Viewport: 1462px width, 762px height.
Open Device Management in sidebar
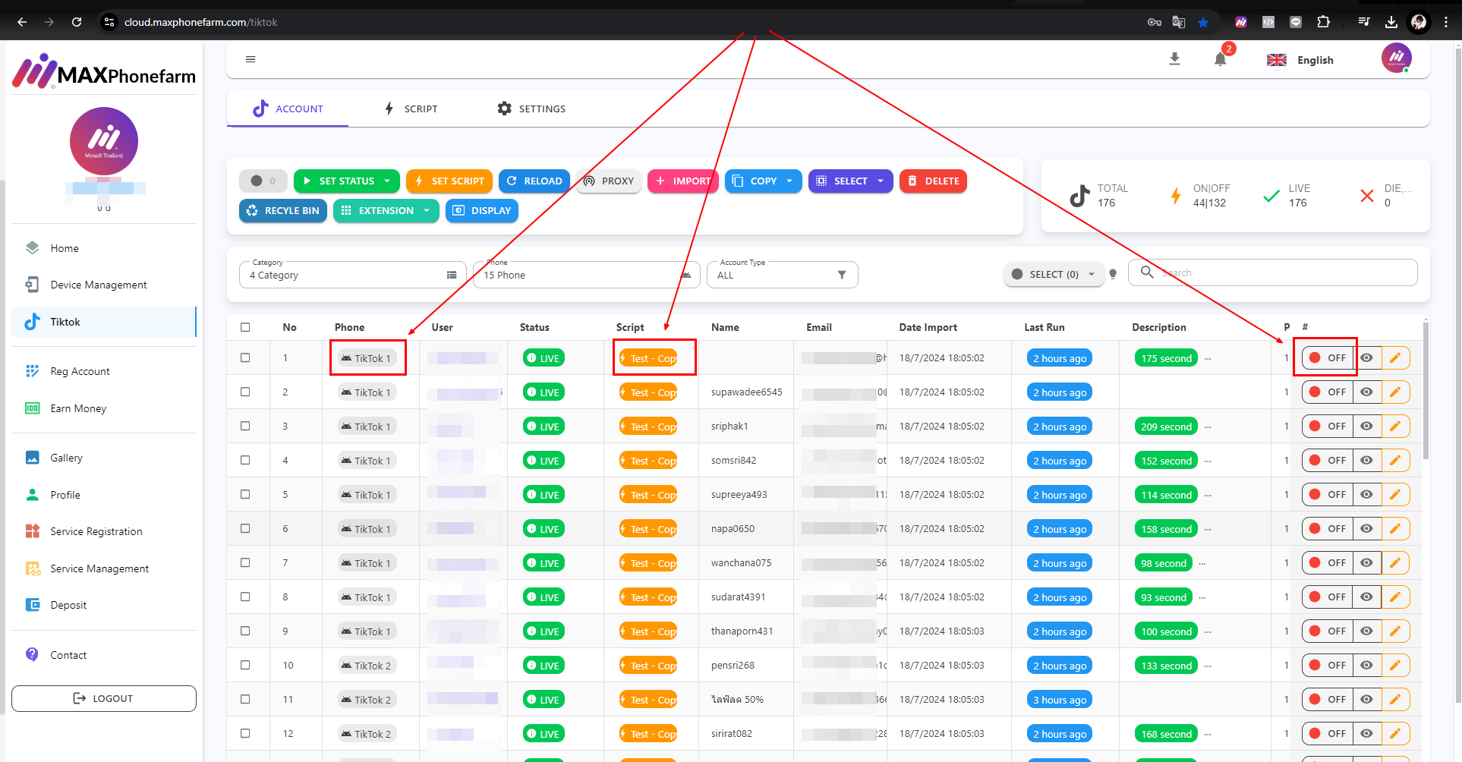pyautogui.click(x=104, y=285)
